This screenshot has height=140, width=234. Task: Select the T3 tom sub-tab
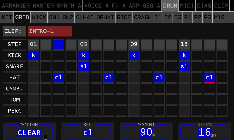tap(178, 17)
